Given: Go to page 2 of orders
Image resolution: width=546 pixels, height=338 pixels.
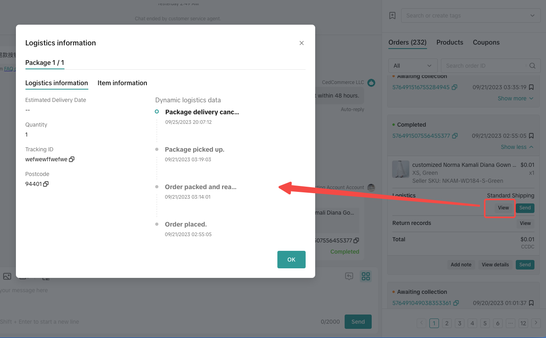Looking at the screenshot, I should pos(447,323).
